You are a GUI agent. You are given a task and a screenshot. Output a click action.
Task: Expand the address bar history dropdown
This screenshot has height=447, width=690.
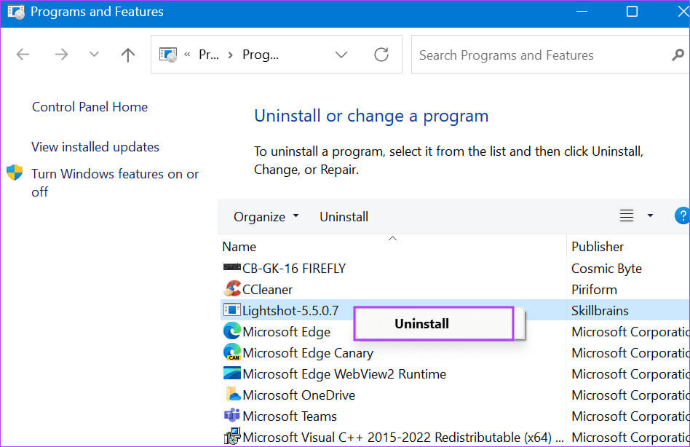click(341, 55)
